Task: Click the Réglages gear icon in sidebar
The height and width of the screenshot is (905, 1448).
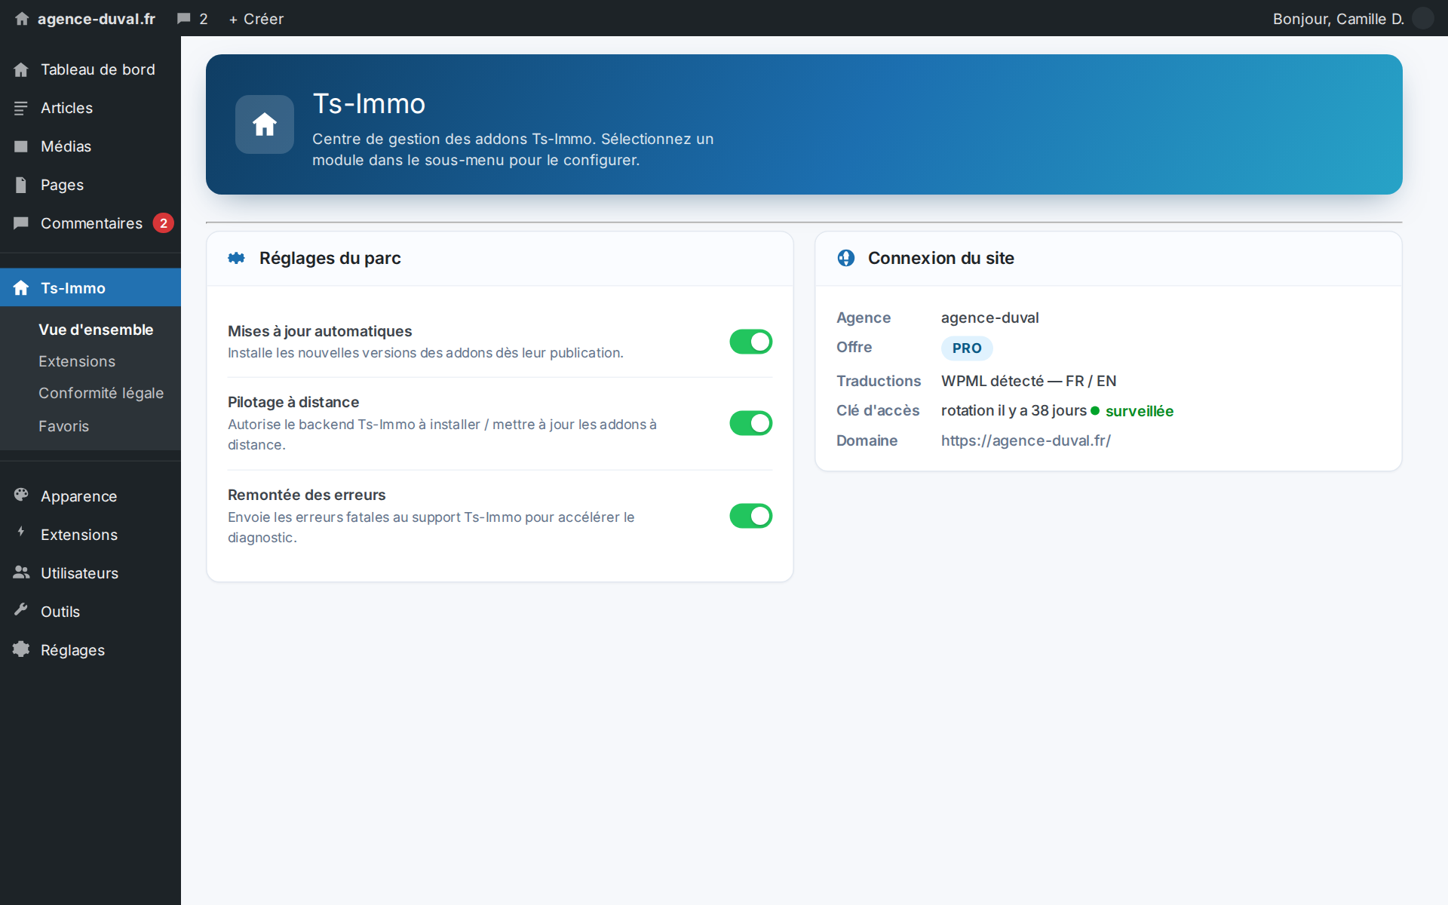Action: 21,649
